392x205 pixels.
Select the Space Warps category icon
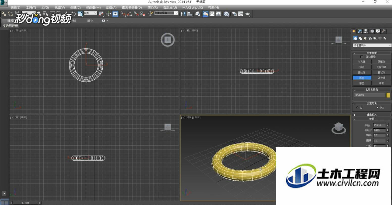[380, 38]
